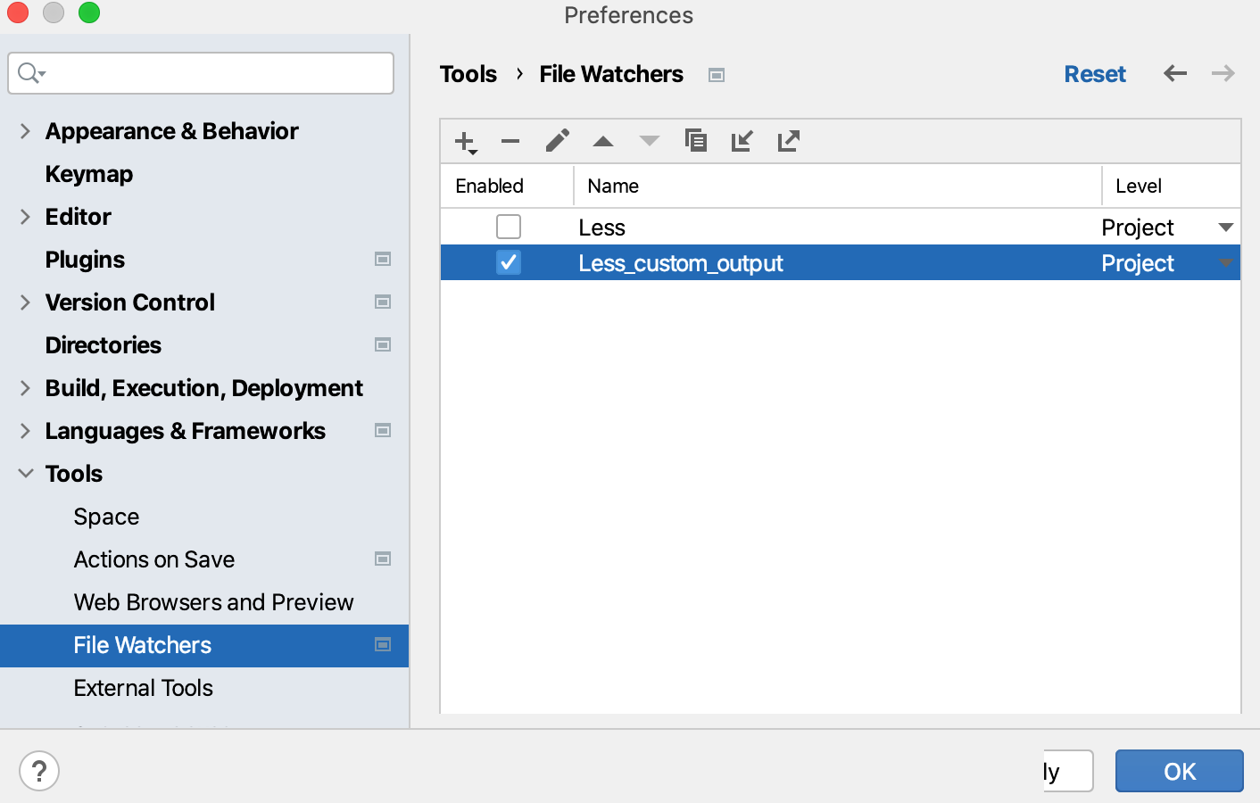The width and height of the screenshot is (1260, 803).
Task: Click the Tools breadcrumb
Action: pos(468,74)
